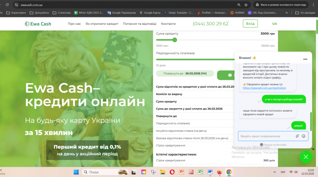Switch the УКР keyboard language
The image size is (318, 177).
coord(283,172)
